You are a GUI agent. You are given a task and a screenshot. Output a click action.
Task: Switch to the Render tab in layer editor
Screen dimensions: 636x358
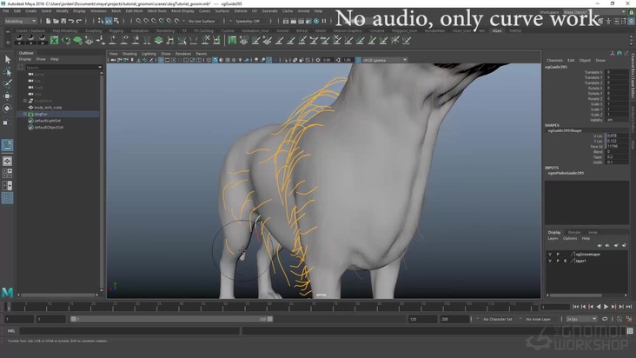[574, 232]
